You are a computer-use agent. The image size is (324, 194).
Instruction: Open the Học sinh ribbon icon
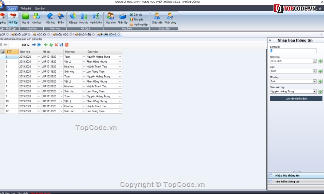(111, 18)
